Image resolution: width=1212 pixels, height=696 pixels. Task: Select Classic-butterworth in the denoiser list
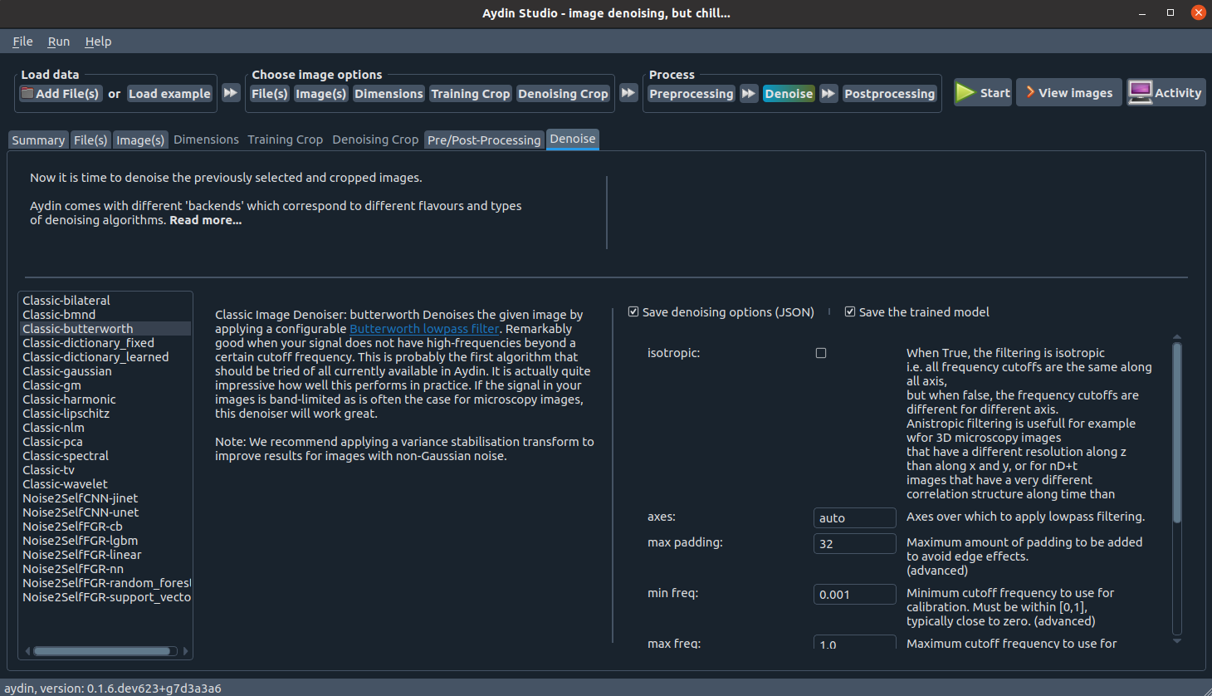[105, 329]
